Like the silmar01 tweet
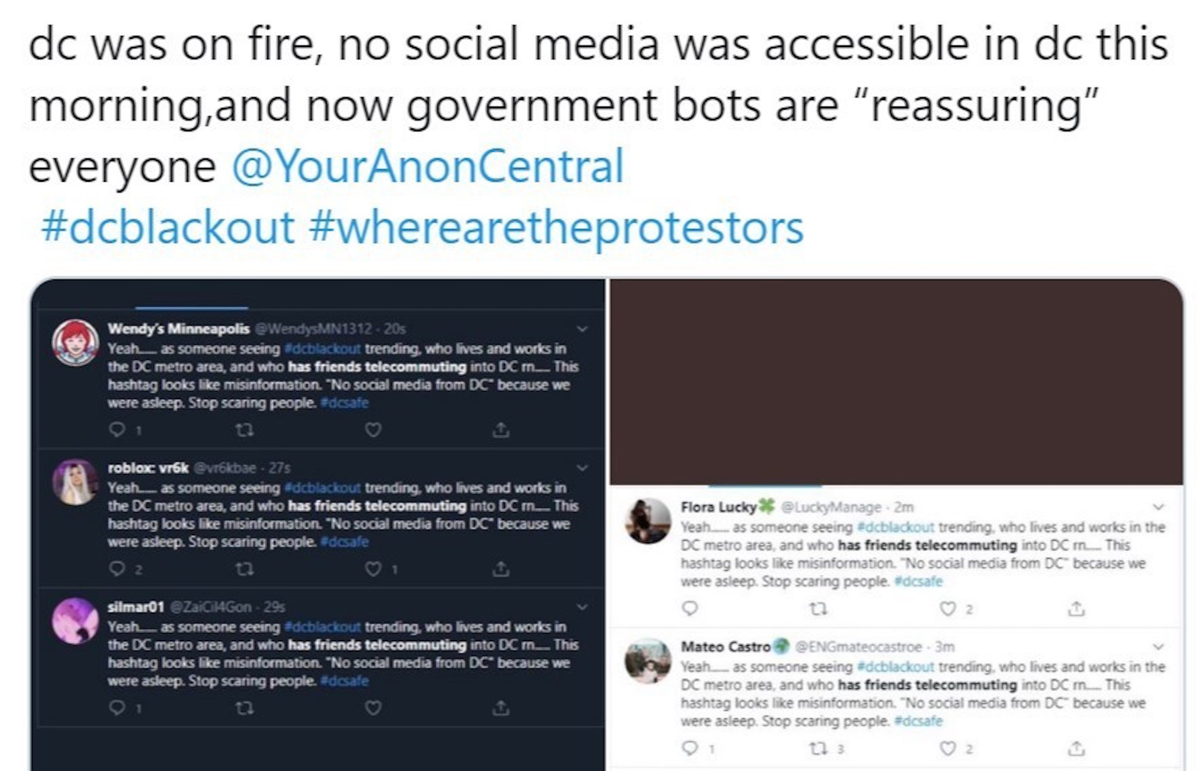This screenshot has width=1203, height=771. [373, 708]
